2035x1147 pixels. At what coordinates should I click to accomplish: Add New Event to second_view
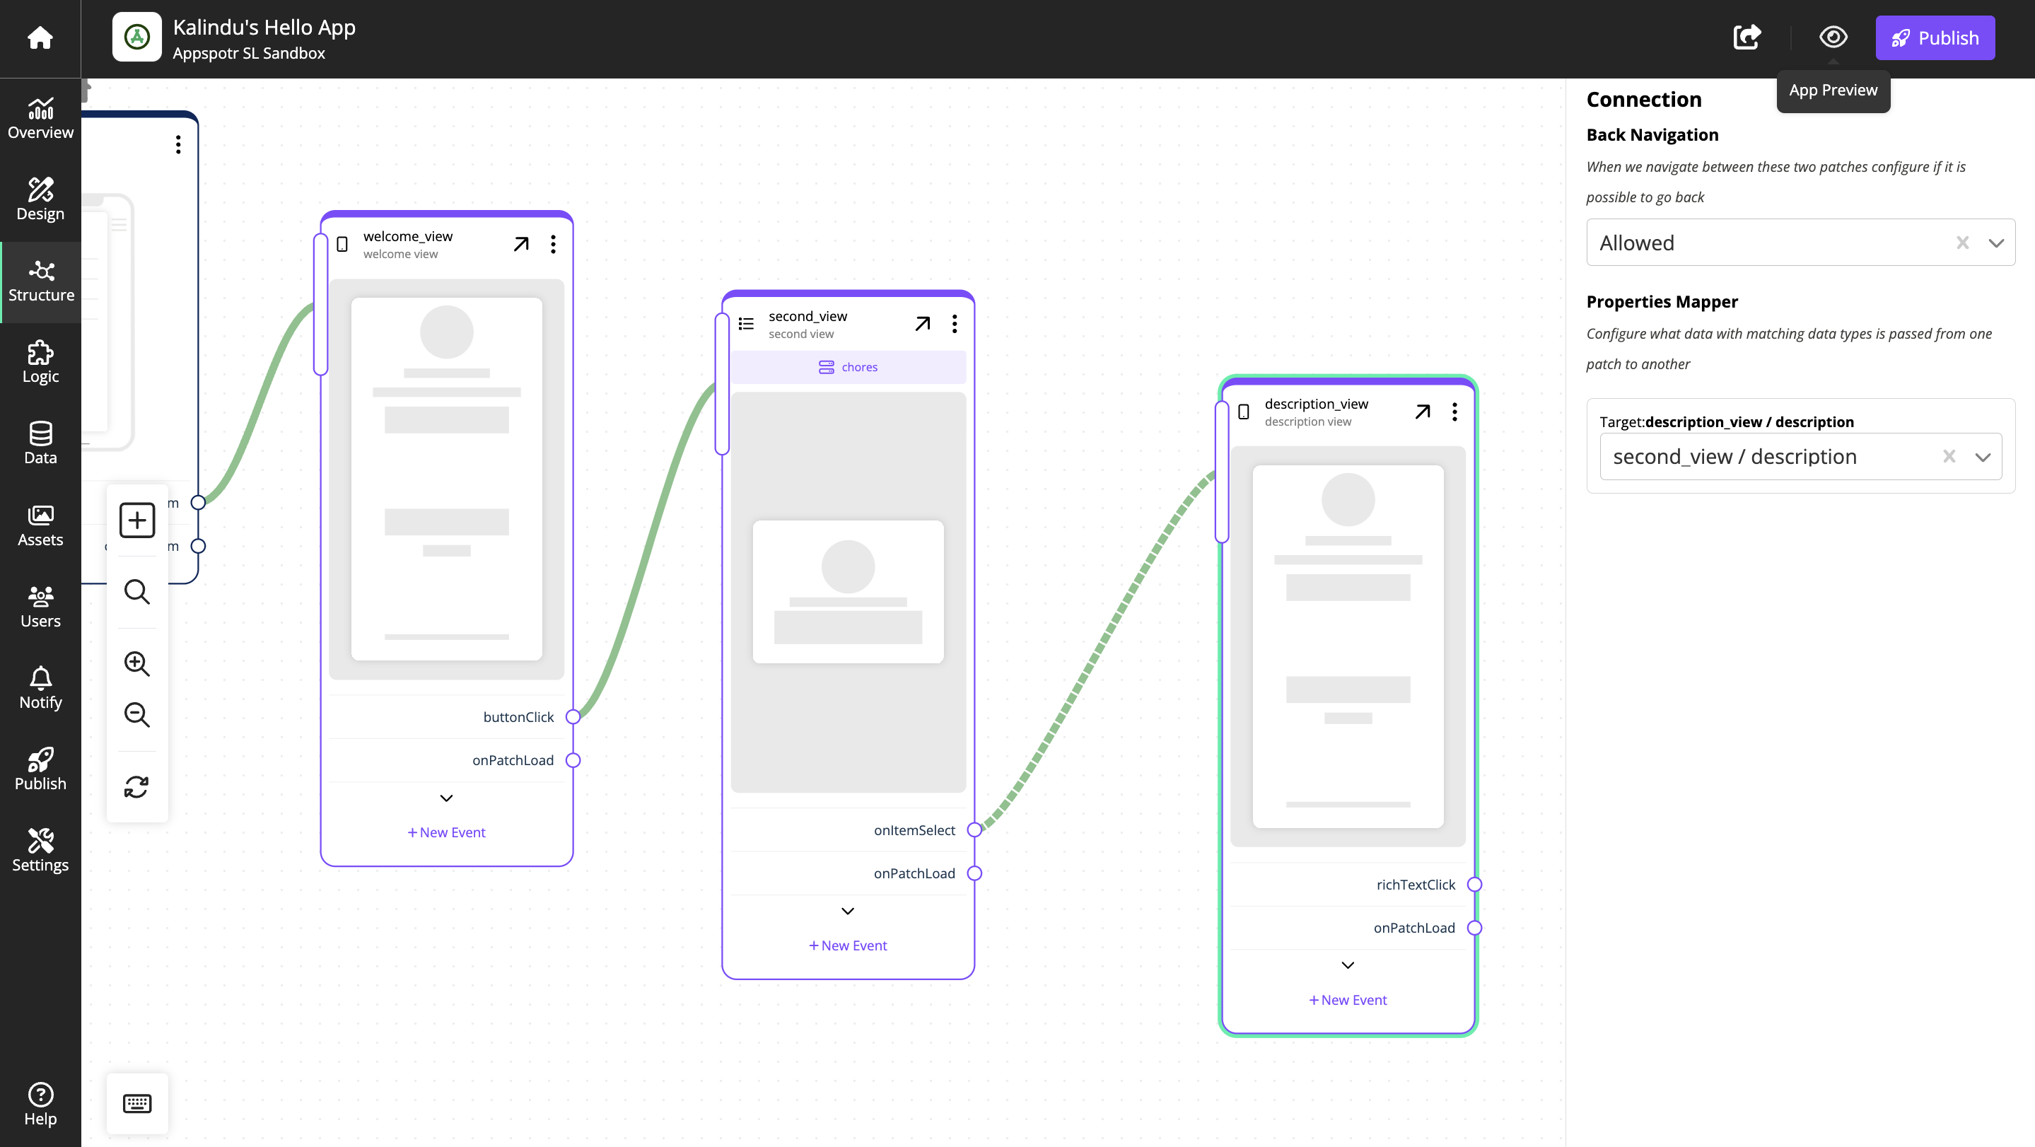point(849,945)
